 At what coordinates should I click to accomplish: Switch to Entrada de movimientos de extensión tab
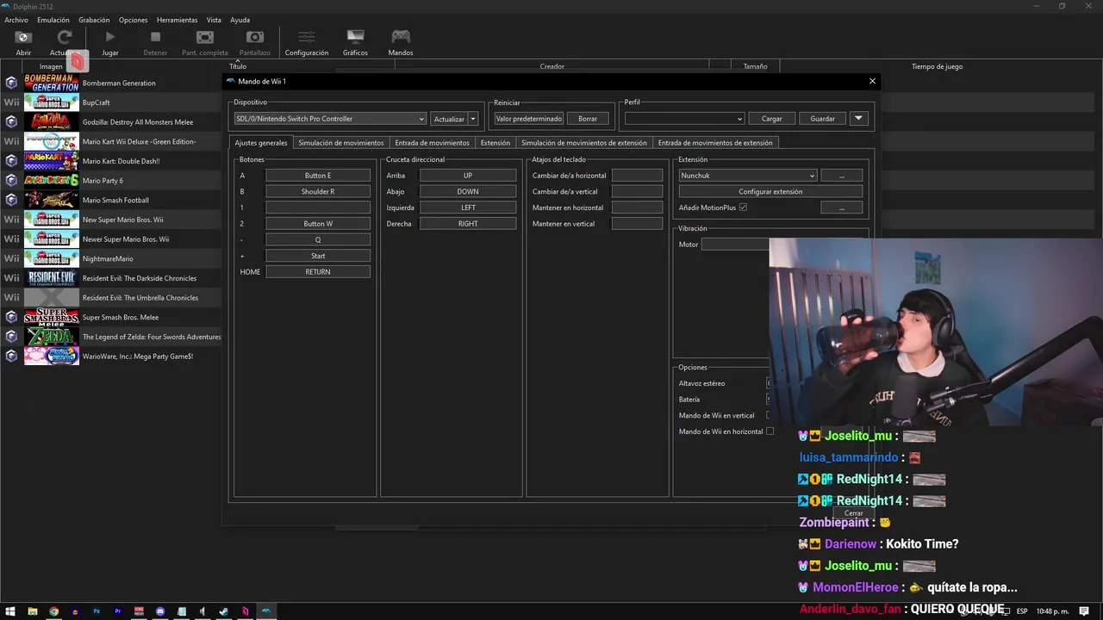(x=715, y=143)
